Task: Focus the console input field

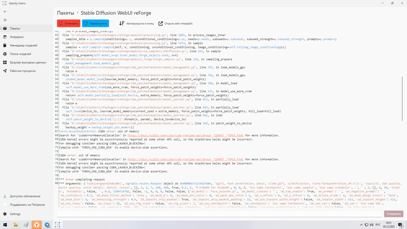Action: coord(219,214)
